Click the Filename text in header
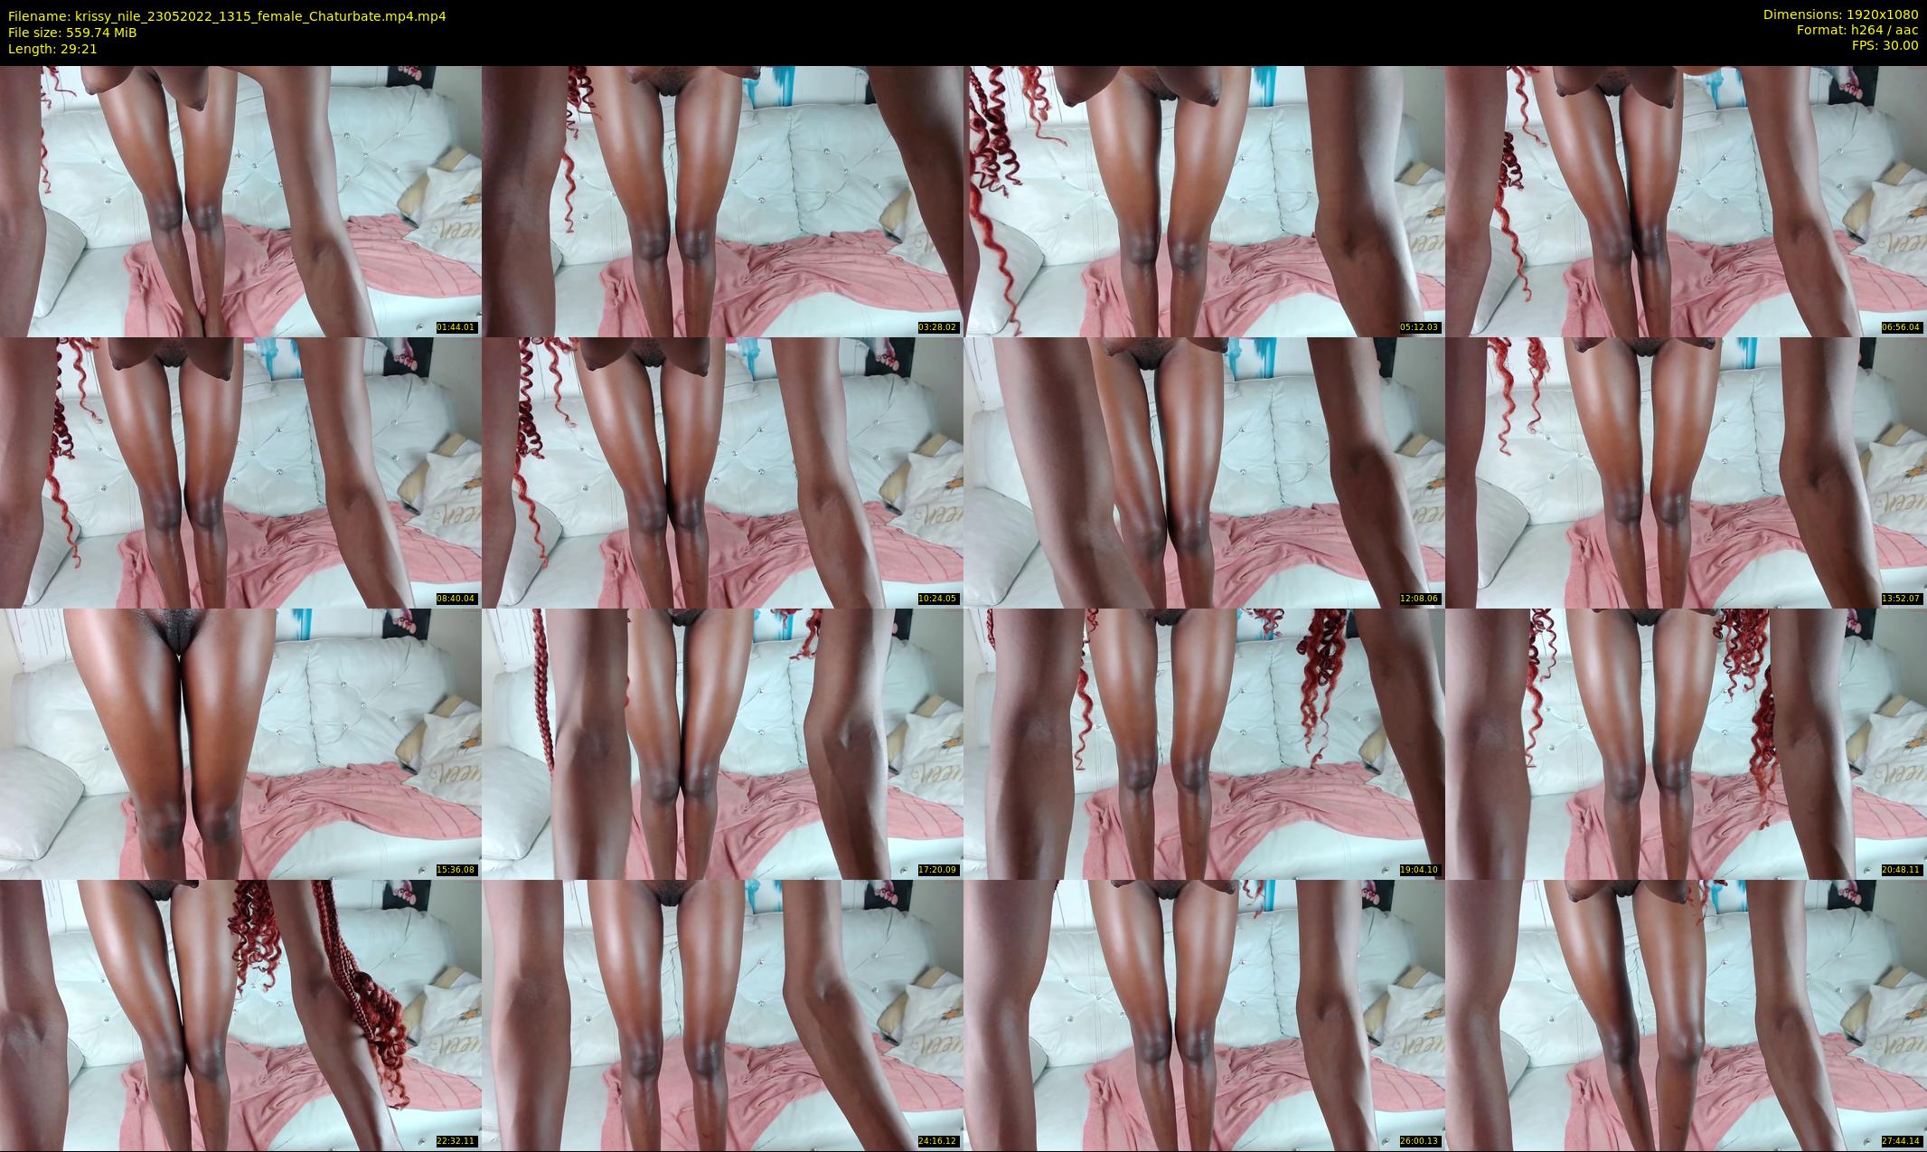 [x=227, y=16]
